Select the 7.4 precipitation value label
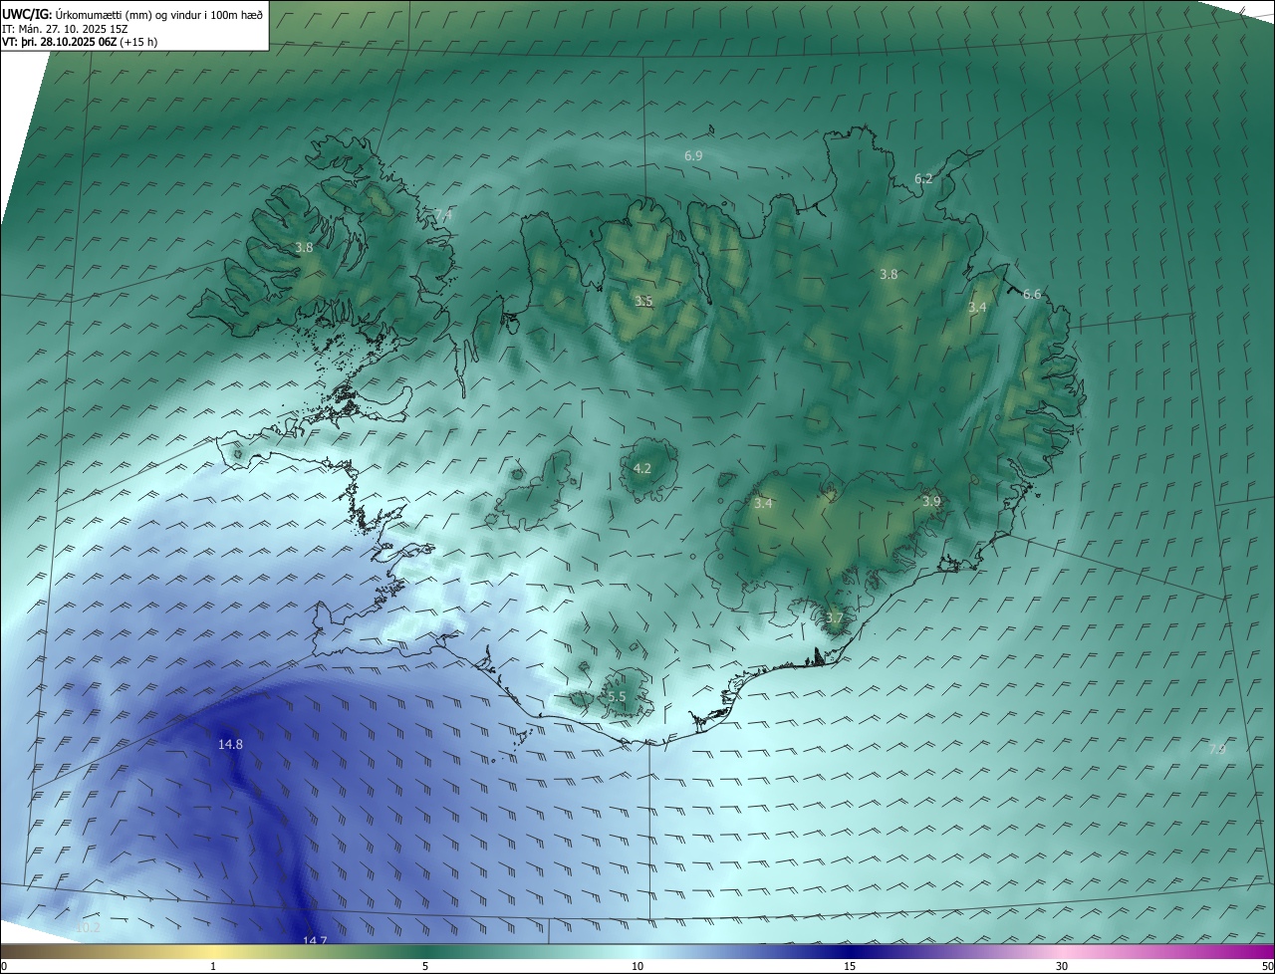The image size is (1275, 974). pyautogui.click(x=443, y=214)
